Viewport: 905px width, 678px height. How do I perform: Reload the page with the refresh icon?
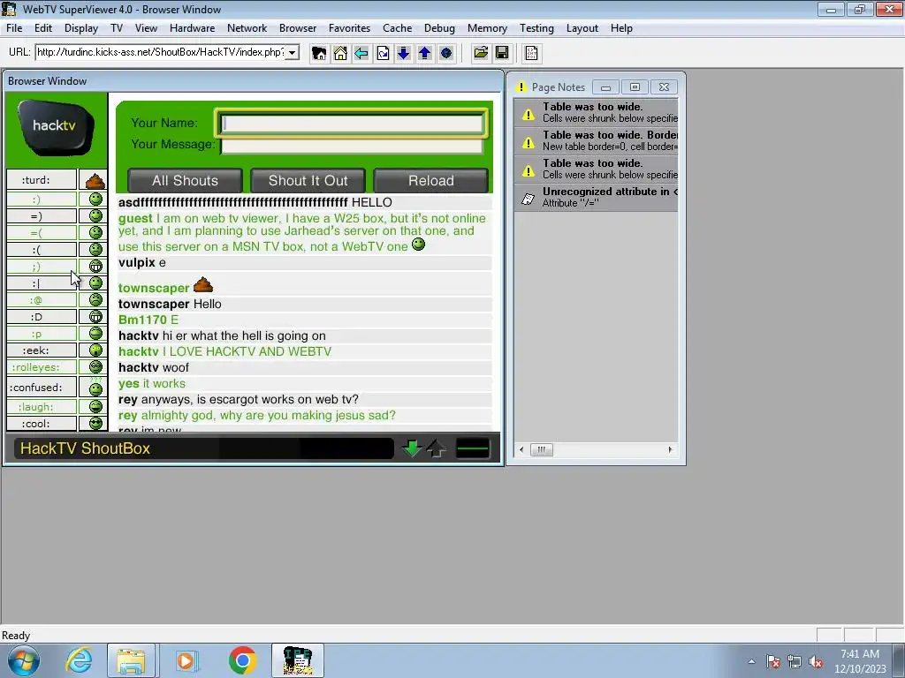click(x=383, y=53)
